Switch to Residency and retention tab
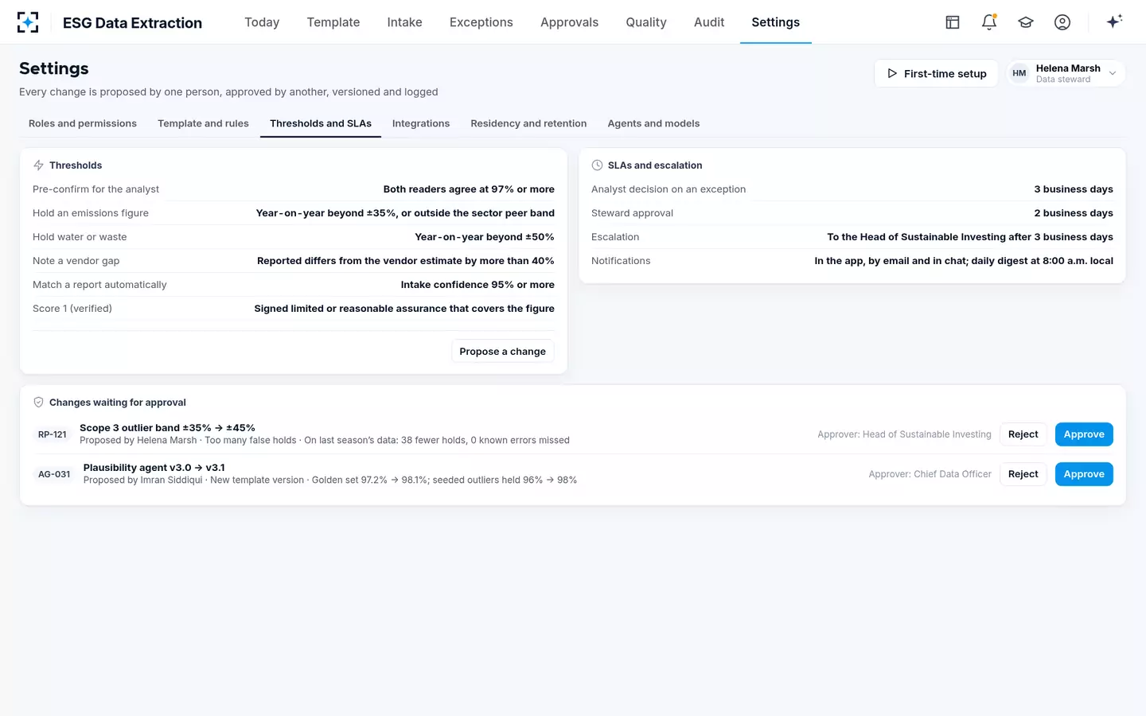 coord(528,123)
